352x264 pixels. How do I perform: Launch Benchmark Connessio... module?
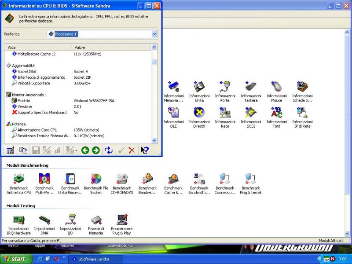click(225, 183)
